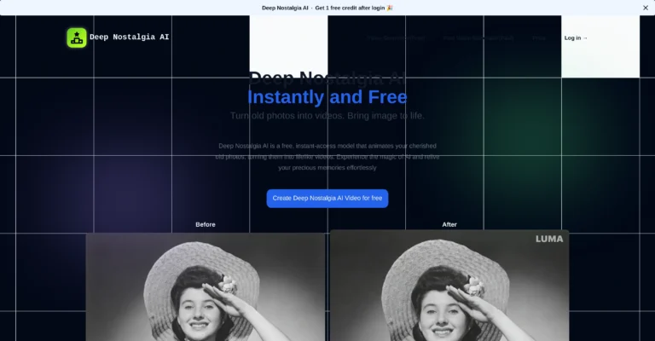655x341 pixels.
Task: Open the Deep Nostalgia AI home text link
Action: [129, 38]
